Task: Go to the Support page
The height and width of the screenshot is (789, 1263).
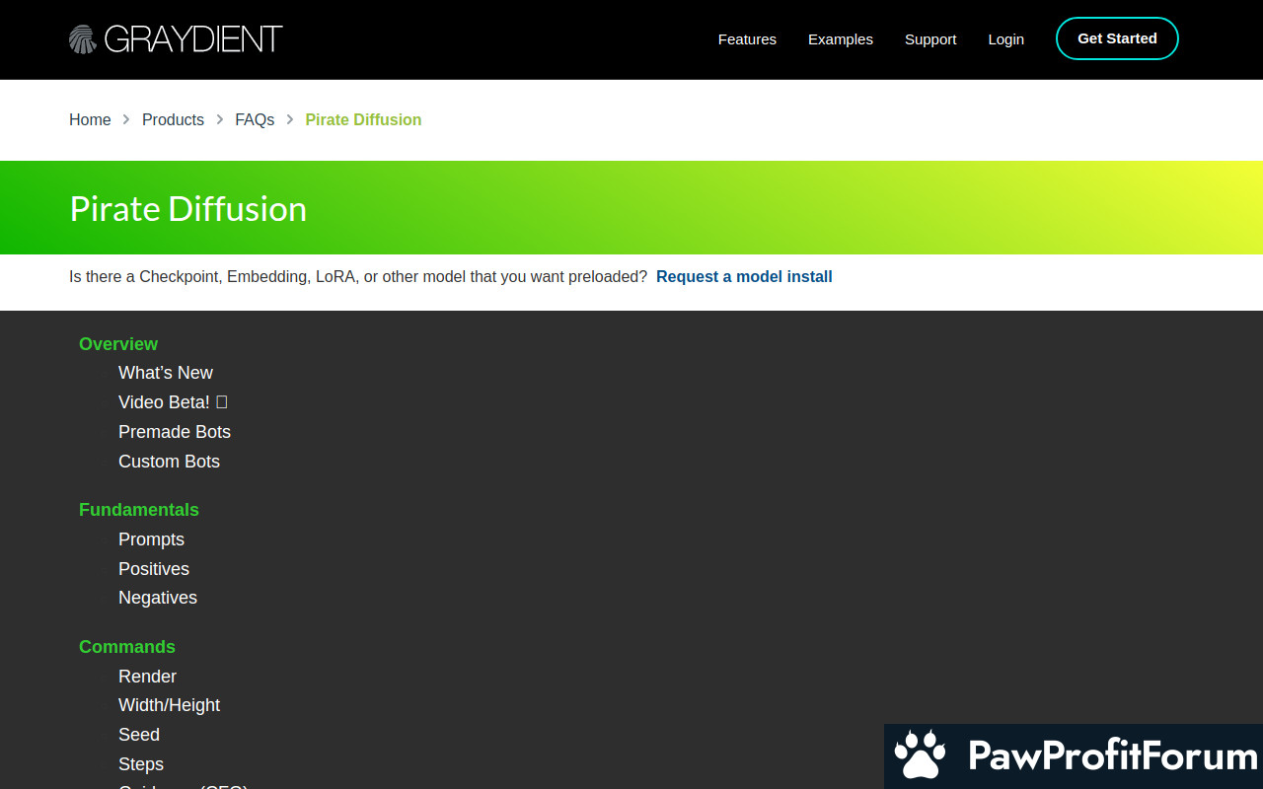Action: point(930,39)
